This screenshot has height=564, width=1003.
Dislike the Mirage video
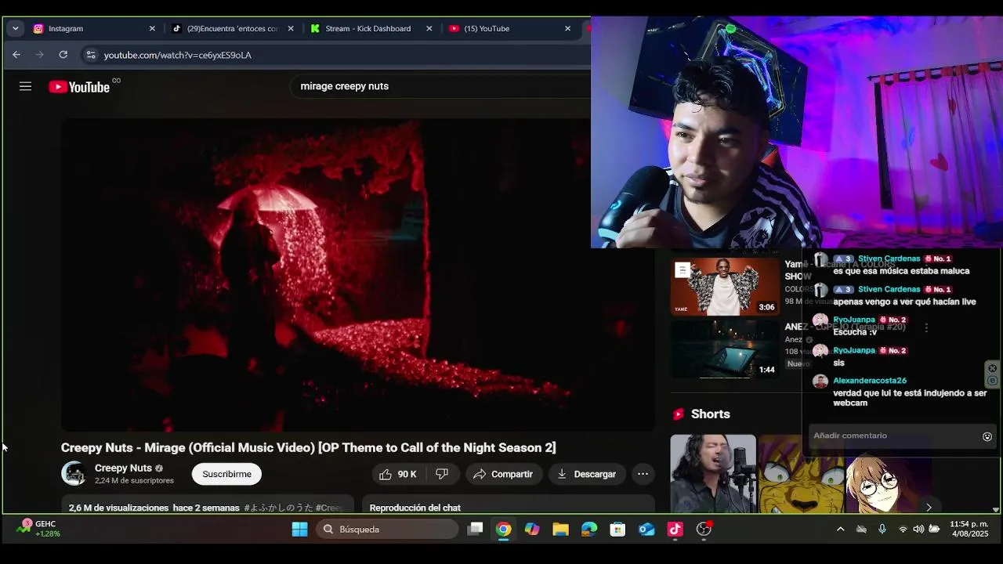coord(442,474)
